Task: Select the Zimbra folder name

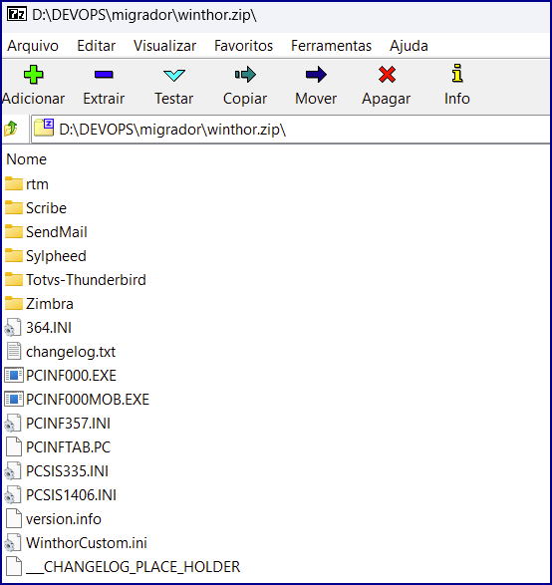Action: [50, 303]
